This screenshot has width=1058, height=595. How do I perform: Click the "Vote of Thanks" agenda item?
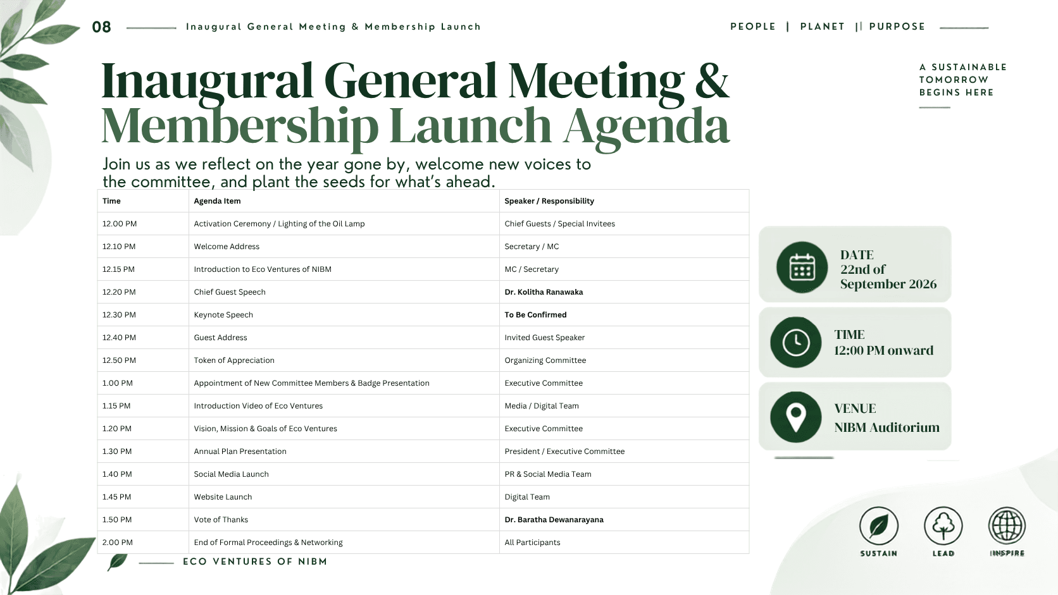click(x=221, y=520)
